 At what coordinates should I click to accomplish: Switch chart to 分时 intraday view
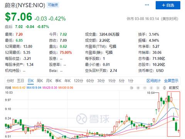[10, 81]
